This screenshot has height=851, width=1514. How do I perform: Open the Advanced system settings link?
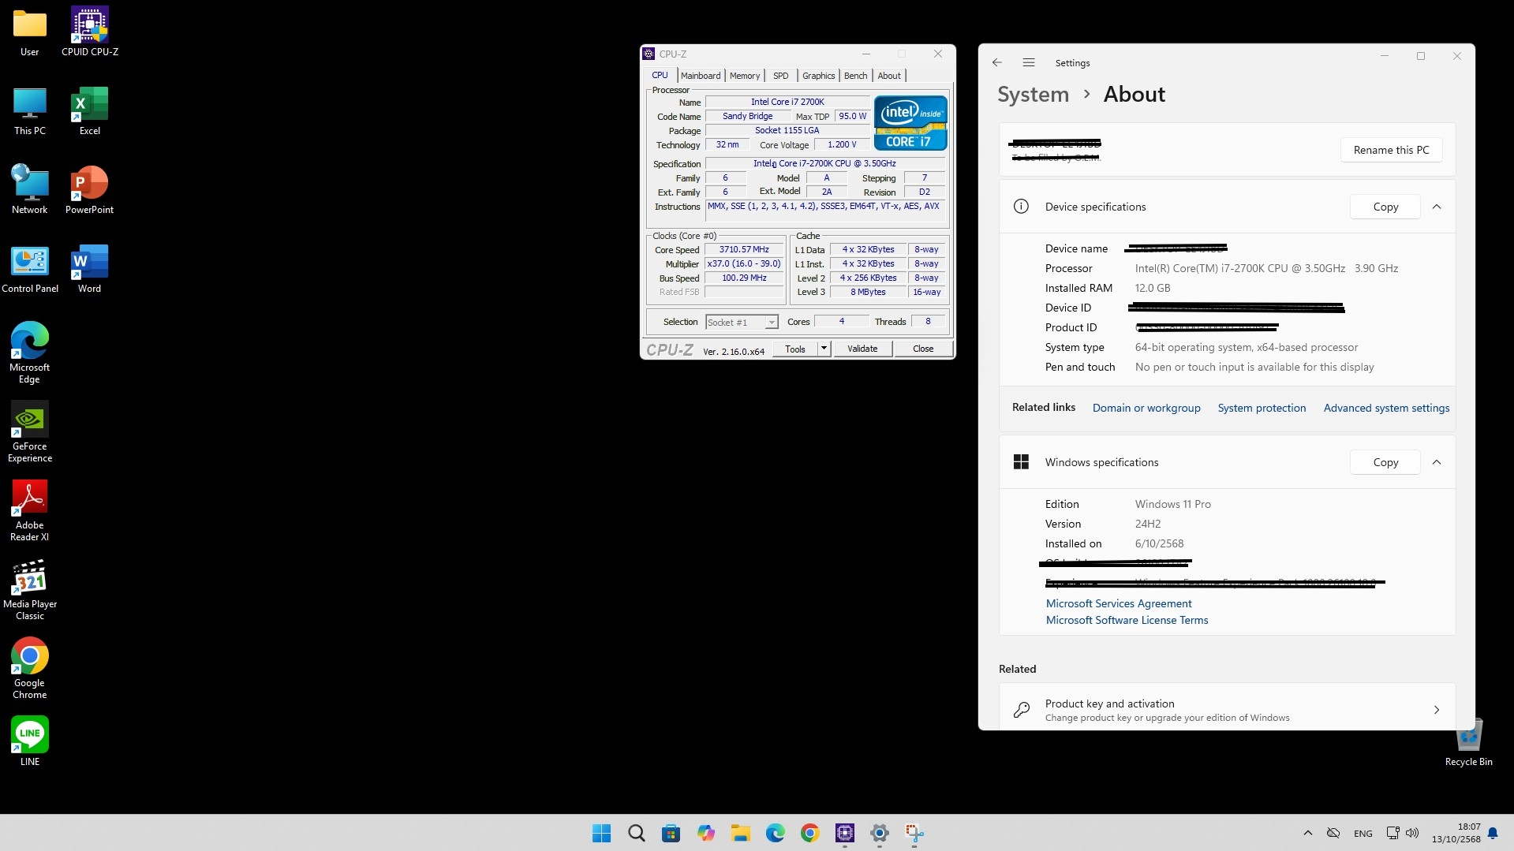[1386, 408]
